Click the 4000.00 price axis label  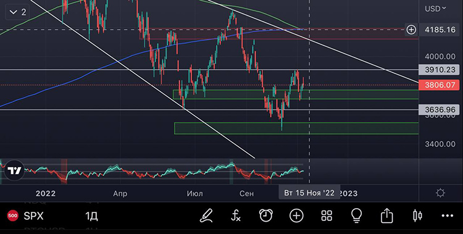point(440,56)
